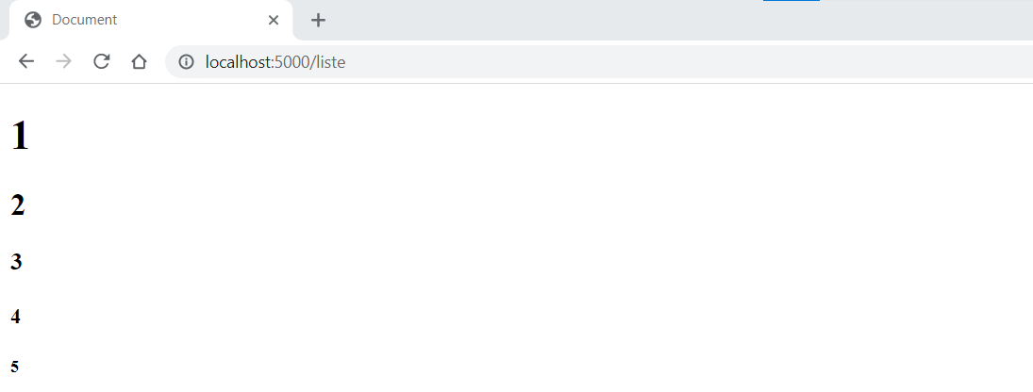Click the heading "4"
The width and height of the screenshot is (1033, 392).
[15, 317]
